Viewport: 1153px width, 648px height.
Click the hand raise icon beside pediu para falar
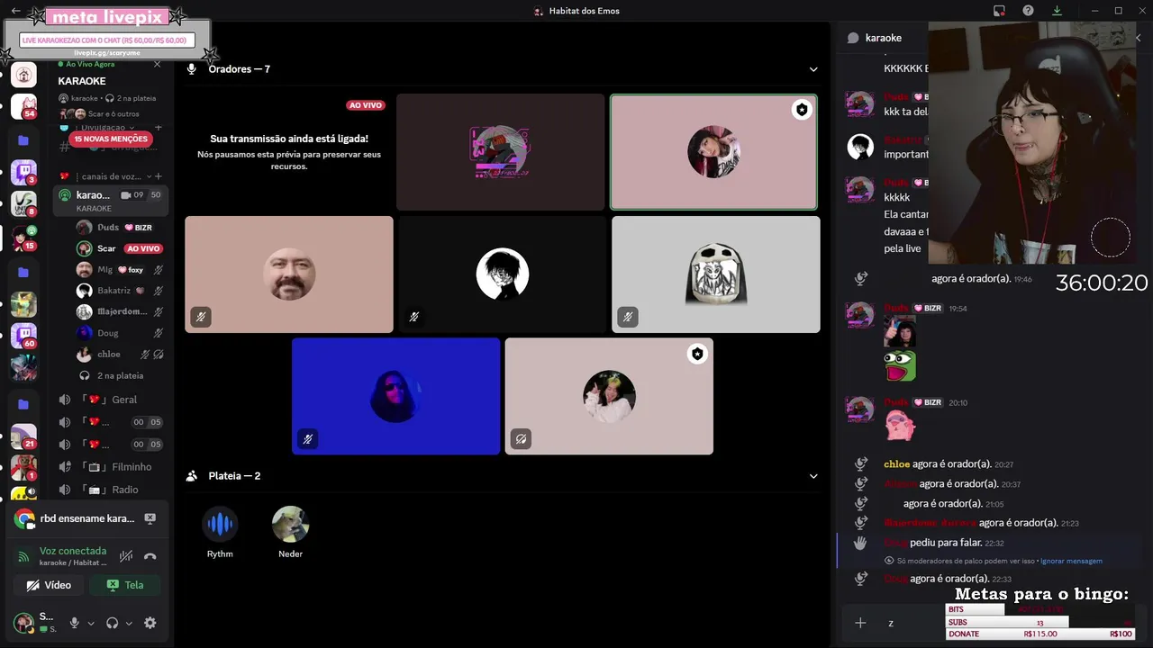tap(860, 543)
